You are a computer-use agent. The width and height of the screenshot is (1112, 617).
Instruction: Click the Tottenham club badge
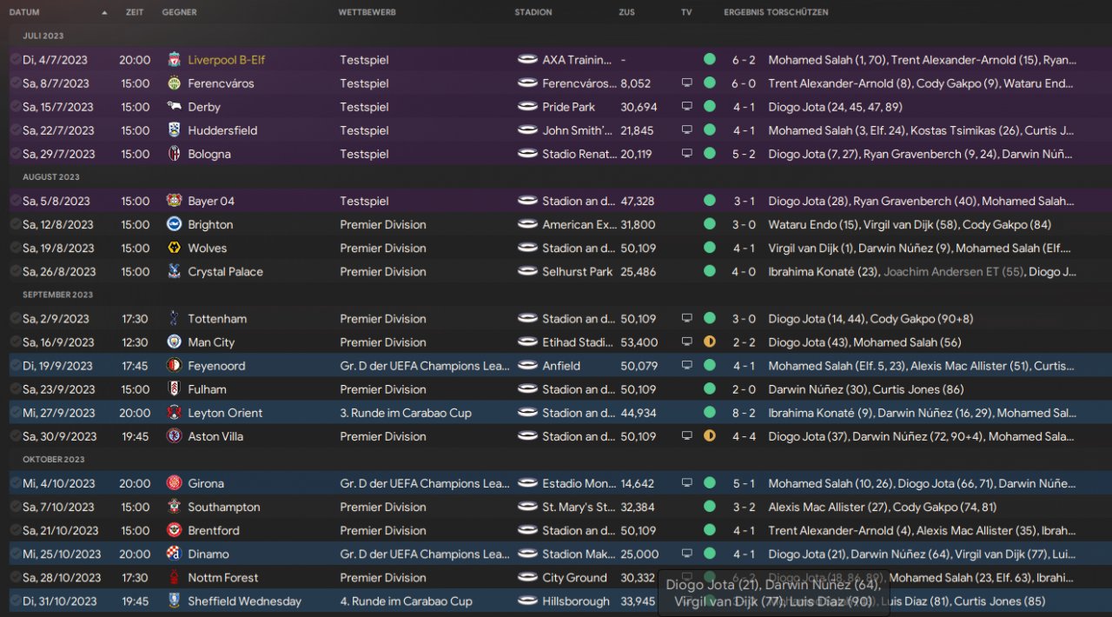pos(174,319)
